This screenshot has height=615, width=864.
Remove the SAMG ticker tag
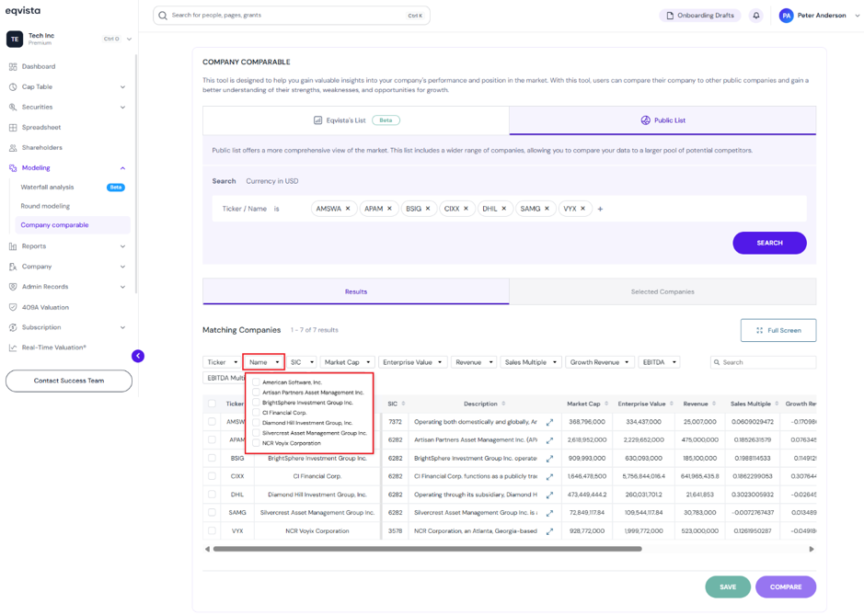coord(547,209)
